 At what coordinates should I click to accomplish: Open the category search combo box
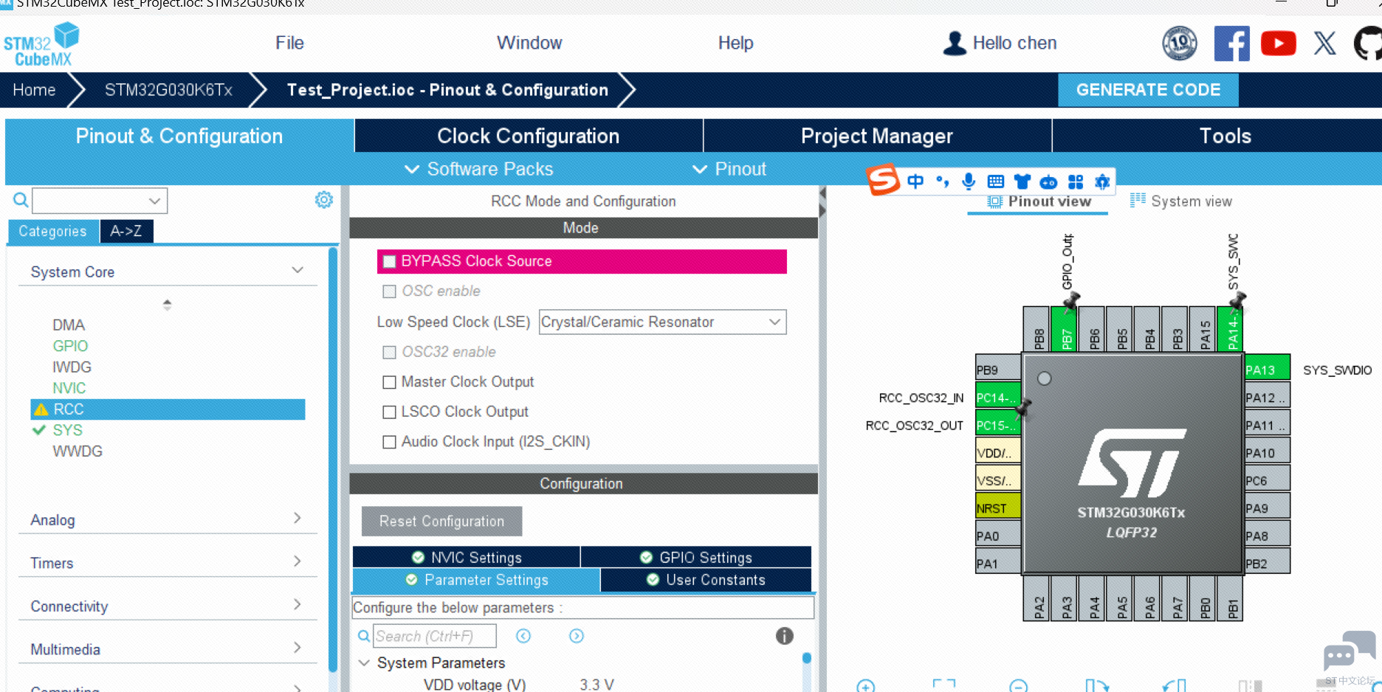pos(100,200)
